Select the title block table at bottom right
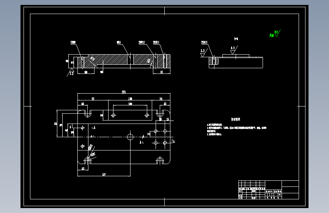The image size is (329, 213). [x=269, y=190]
